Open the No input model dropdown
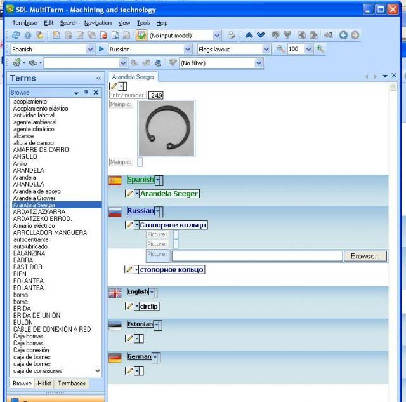Screen dimensions: 406x402 pos(217,36)
